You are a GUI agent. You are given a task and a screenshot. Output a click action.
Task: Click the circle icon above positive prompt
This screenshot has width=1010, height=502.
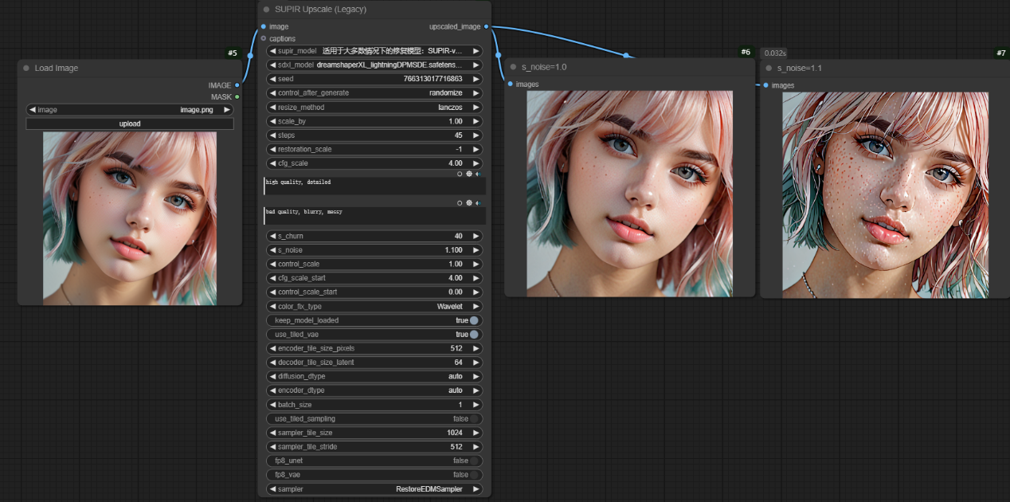pyautogui.click(x=460, y=173)
